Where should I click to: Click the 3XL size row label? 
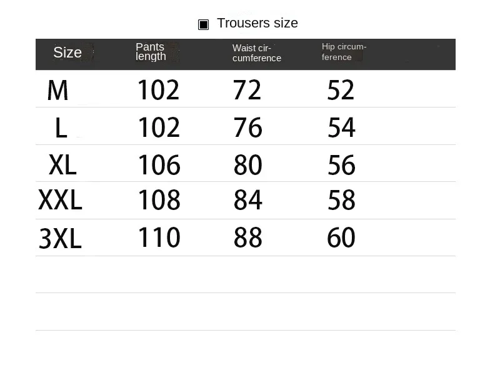pyautogui.click(x=60, y=238)
